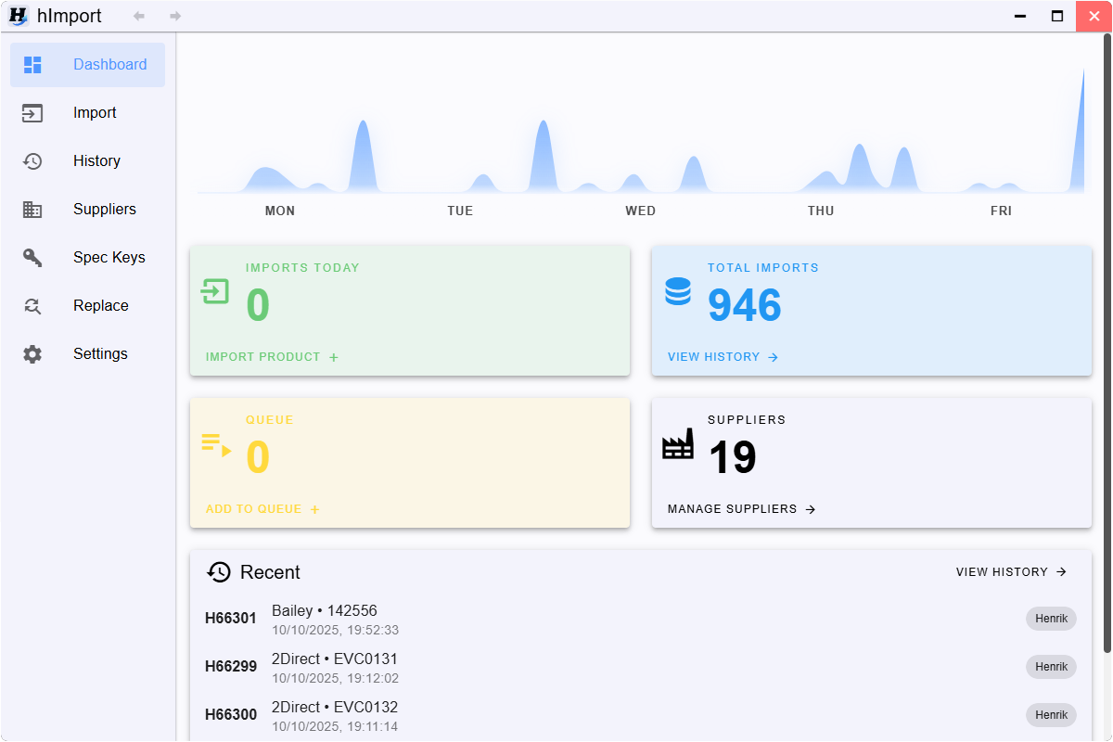Click View History in Recent panel header
The image size is (1113, 742).
(x=1011, y=572)
